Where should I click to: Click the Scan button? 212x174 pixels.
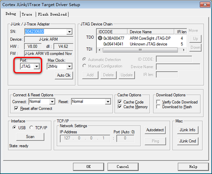pos(30,137)
